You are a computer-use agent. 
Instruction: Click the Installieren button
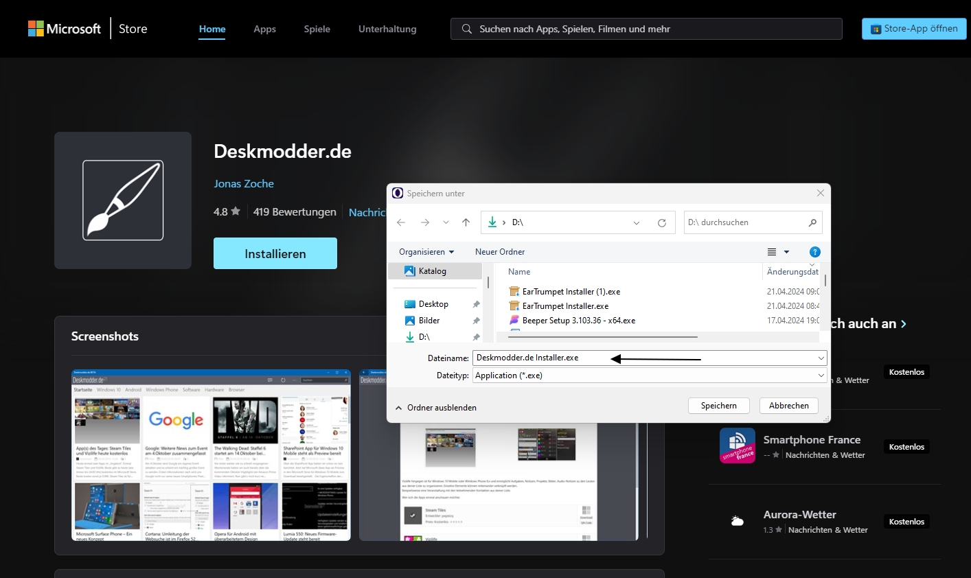[275, 253]
